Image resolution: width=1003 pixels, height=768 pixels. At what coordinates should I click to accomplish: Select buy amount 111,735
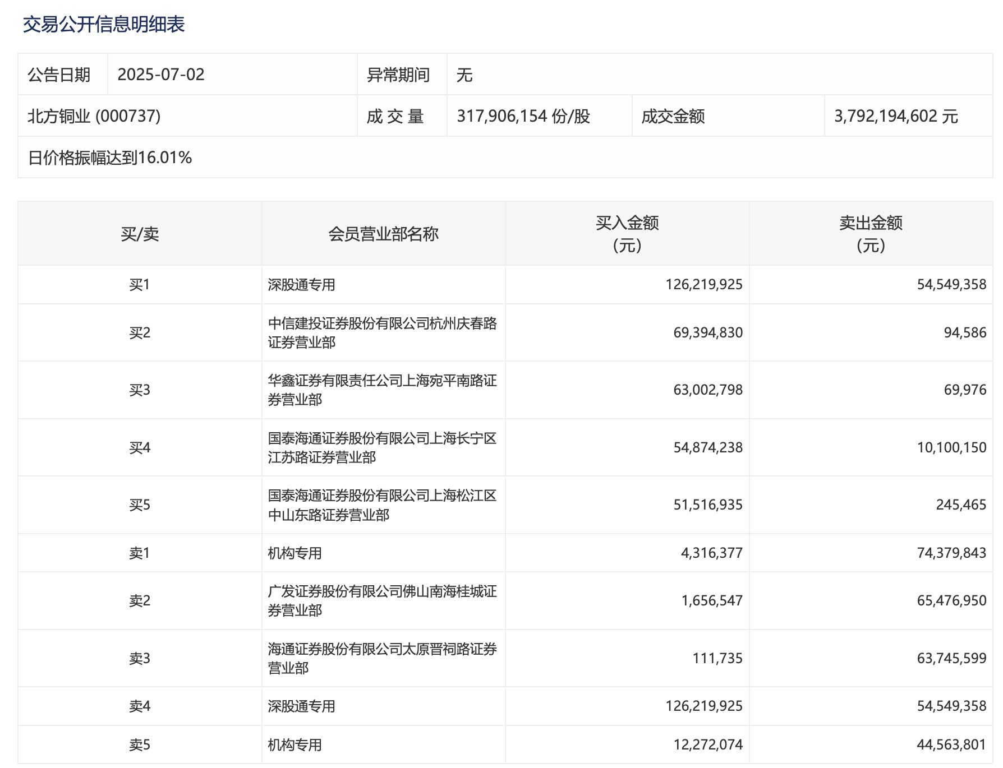pyautogui.click(x=717, y=659)
